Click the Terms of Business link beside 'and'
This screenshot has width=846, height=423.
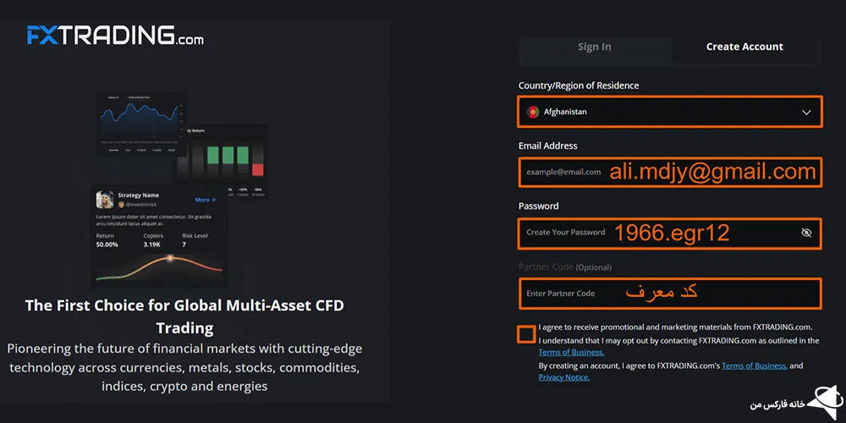pos(754,365)
